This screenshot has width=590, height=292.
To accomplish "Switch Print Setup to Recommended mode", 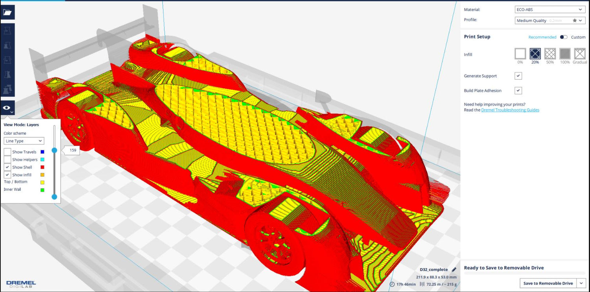I will click(542, 37).
